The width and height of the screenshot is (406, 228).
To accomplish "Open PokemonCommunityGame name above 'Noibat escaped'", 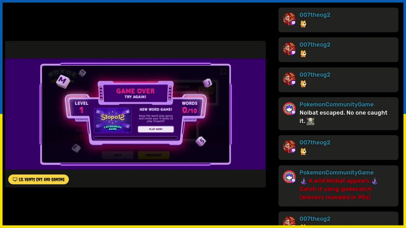I will [x=337, y=104].
